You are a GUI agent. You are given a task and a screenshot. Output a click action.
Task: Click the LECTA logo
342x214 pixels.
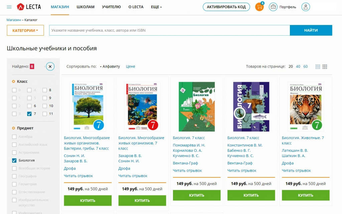pos(29,7)
